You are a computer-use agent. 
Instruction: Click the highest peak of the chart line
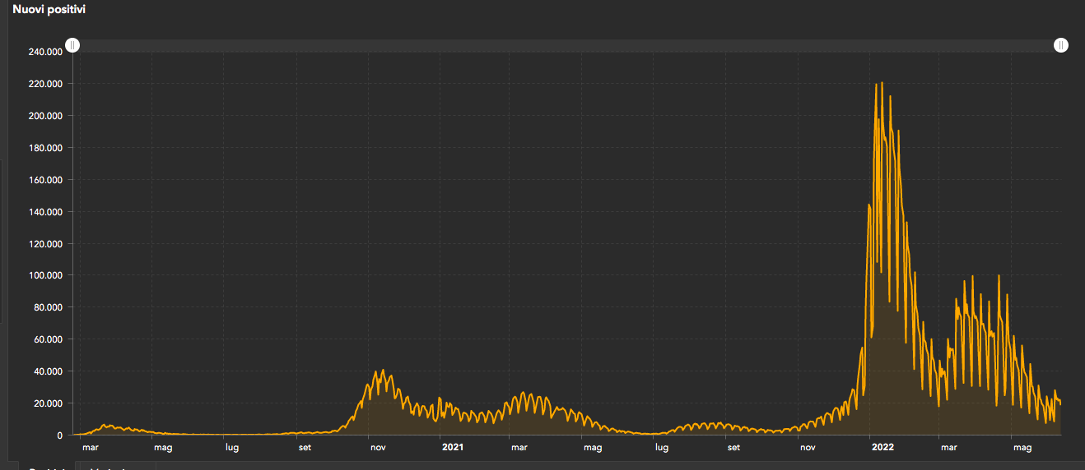pyautogui.click(x=882, y=83)
